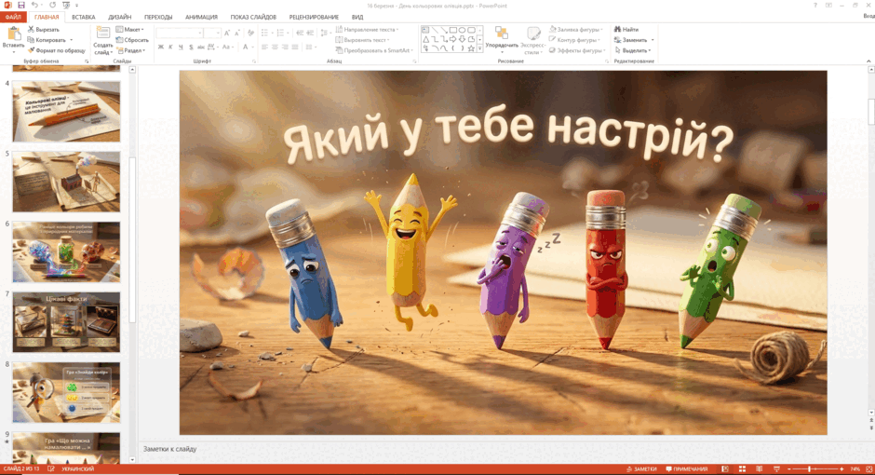Open the Заменить dropdown arrow
Viewport: 875px width, 475px height.
tap(653, 40)
